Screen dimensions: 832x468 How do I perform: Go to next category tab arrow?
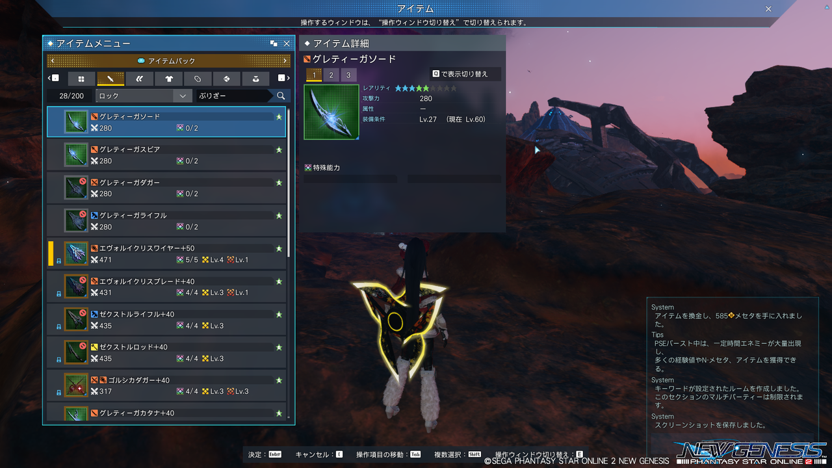coord(283,78)
